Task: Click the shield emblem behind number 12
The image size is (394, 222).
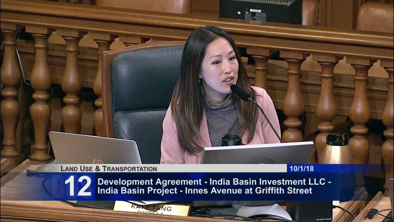Action: click(x=54, y=187)
